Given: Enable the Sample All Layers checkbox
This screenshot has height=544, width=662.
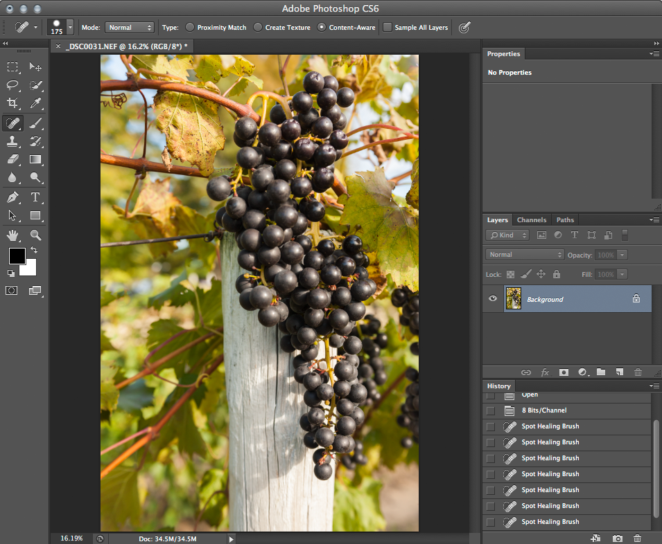Looking at the screenshot, I should pos(387,28).
